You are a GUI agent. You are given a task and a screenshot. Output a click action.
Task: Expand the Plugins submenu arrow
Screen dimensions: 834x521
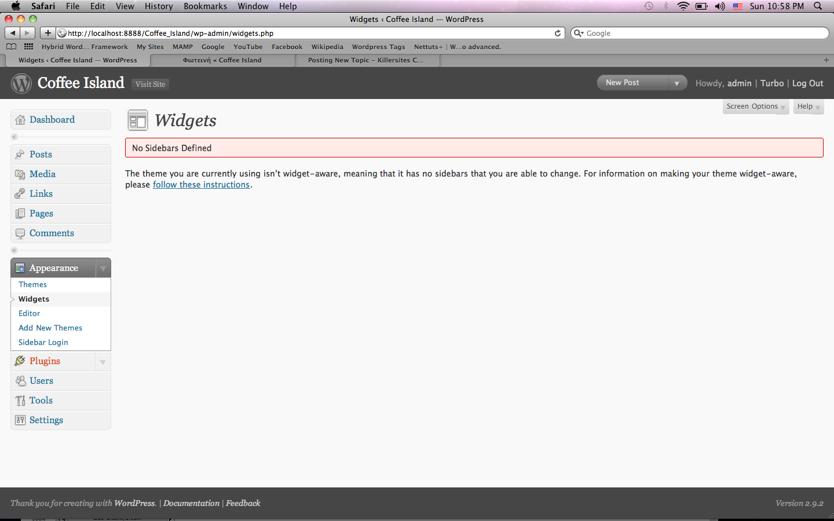[103, 362]
